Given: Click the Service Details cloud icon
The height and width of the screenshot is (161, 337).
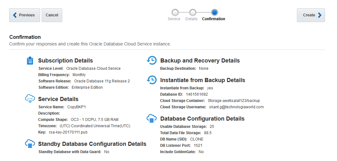Looking at the screenshot, I should (30, 99).
